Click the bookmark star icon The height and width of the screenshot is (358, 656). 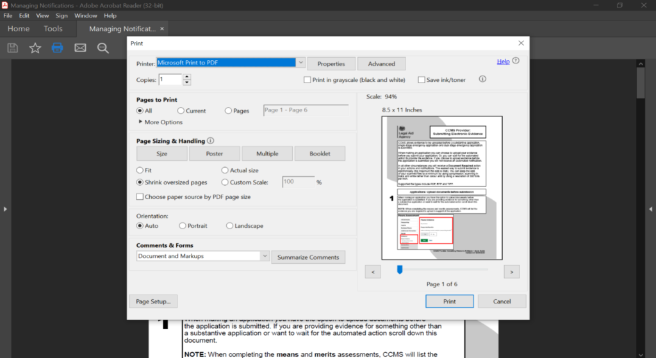click(35, 48)
